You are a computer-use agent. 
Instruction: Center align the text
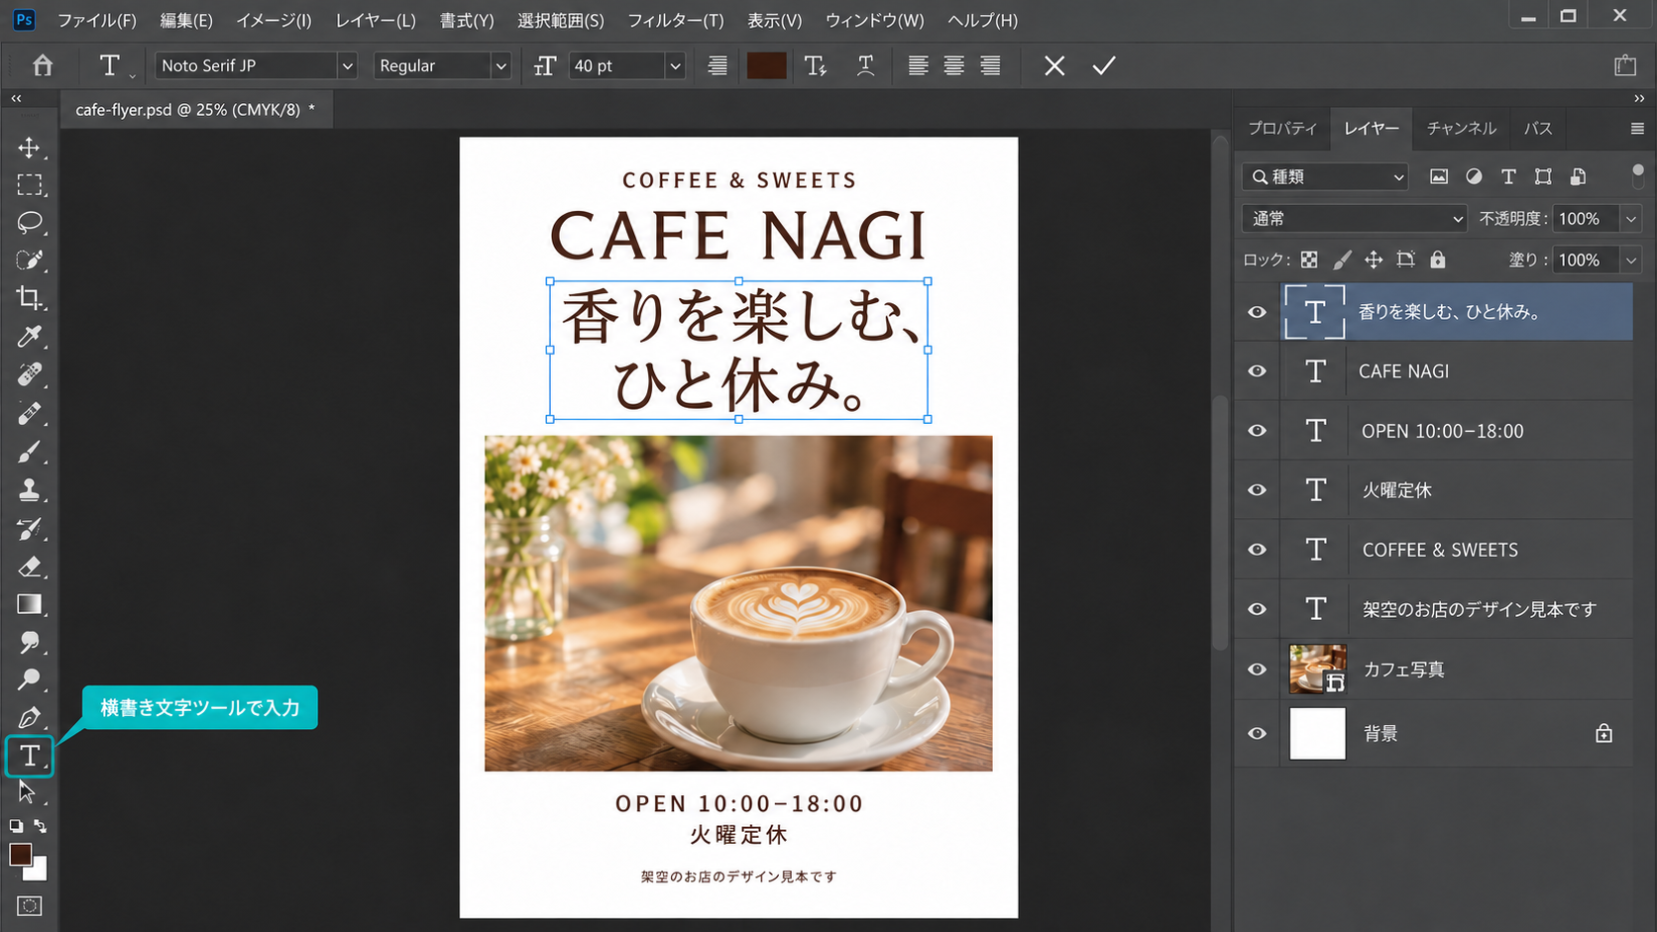point(953,65)
